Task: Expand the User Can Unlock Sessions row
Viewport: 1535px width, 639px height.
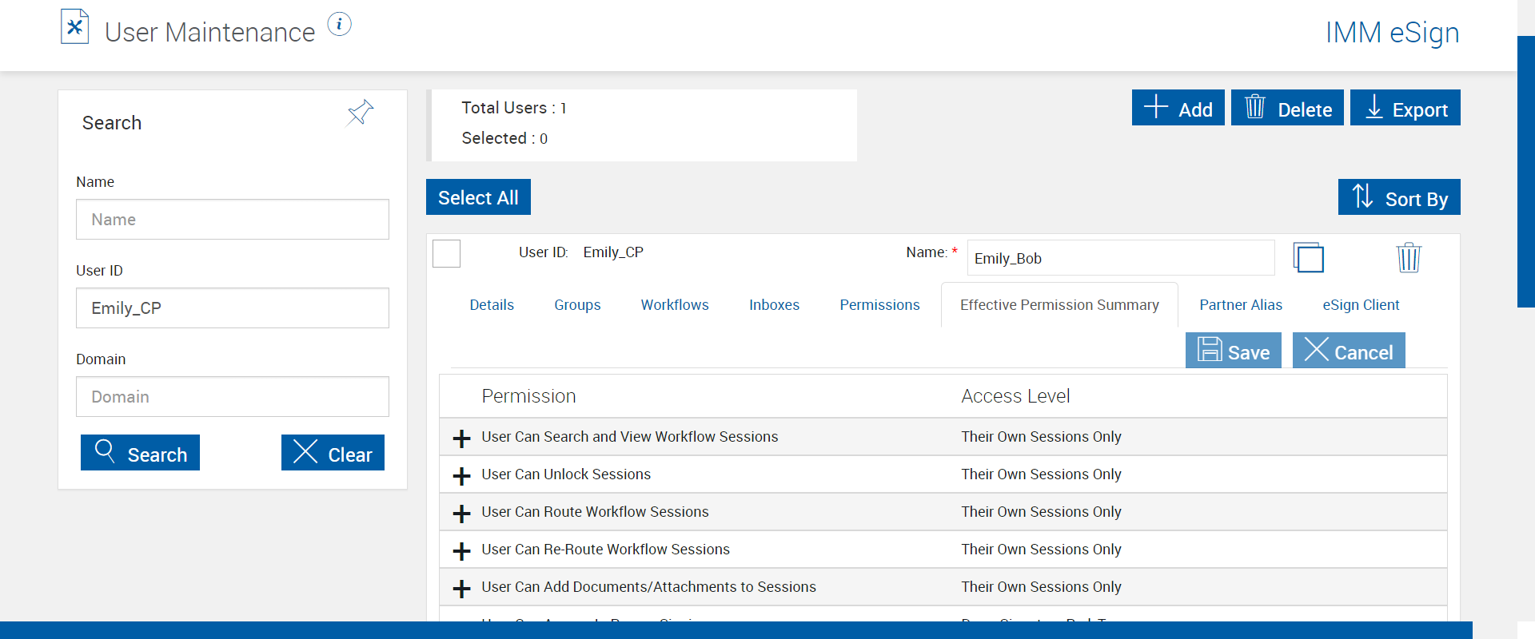Action: point(461,476)
